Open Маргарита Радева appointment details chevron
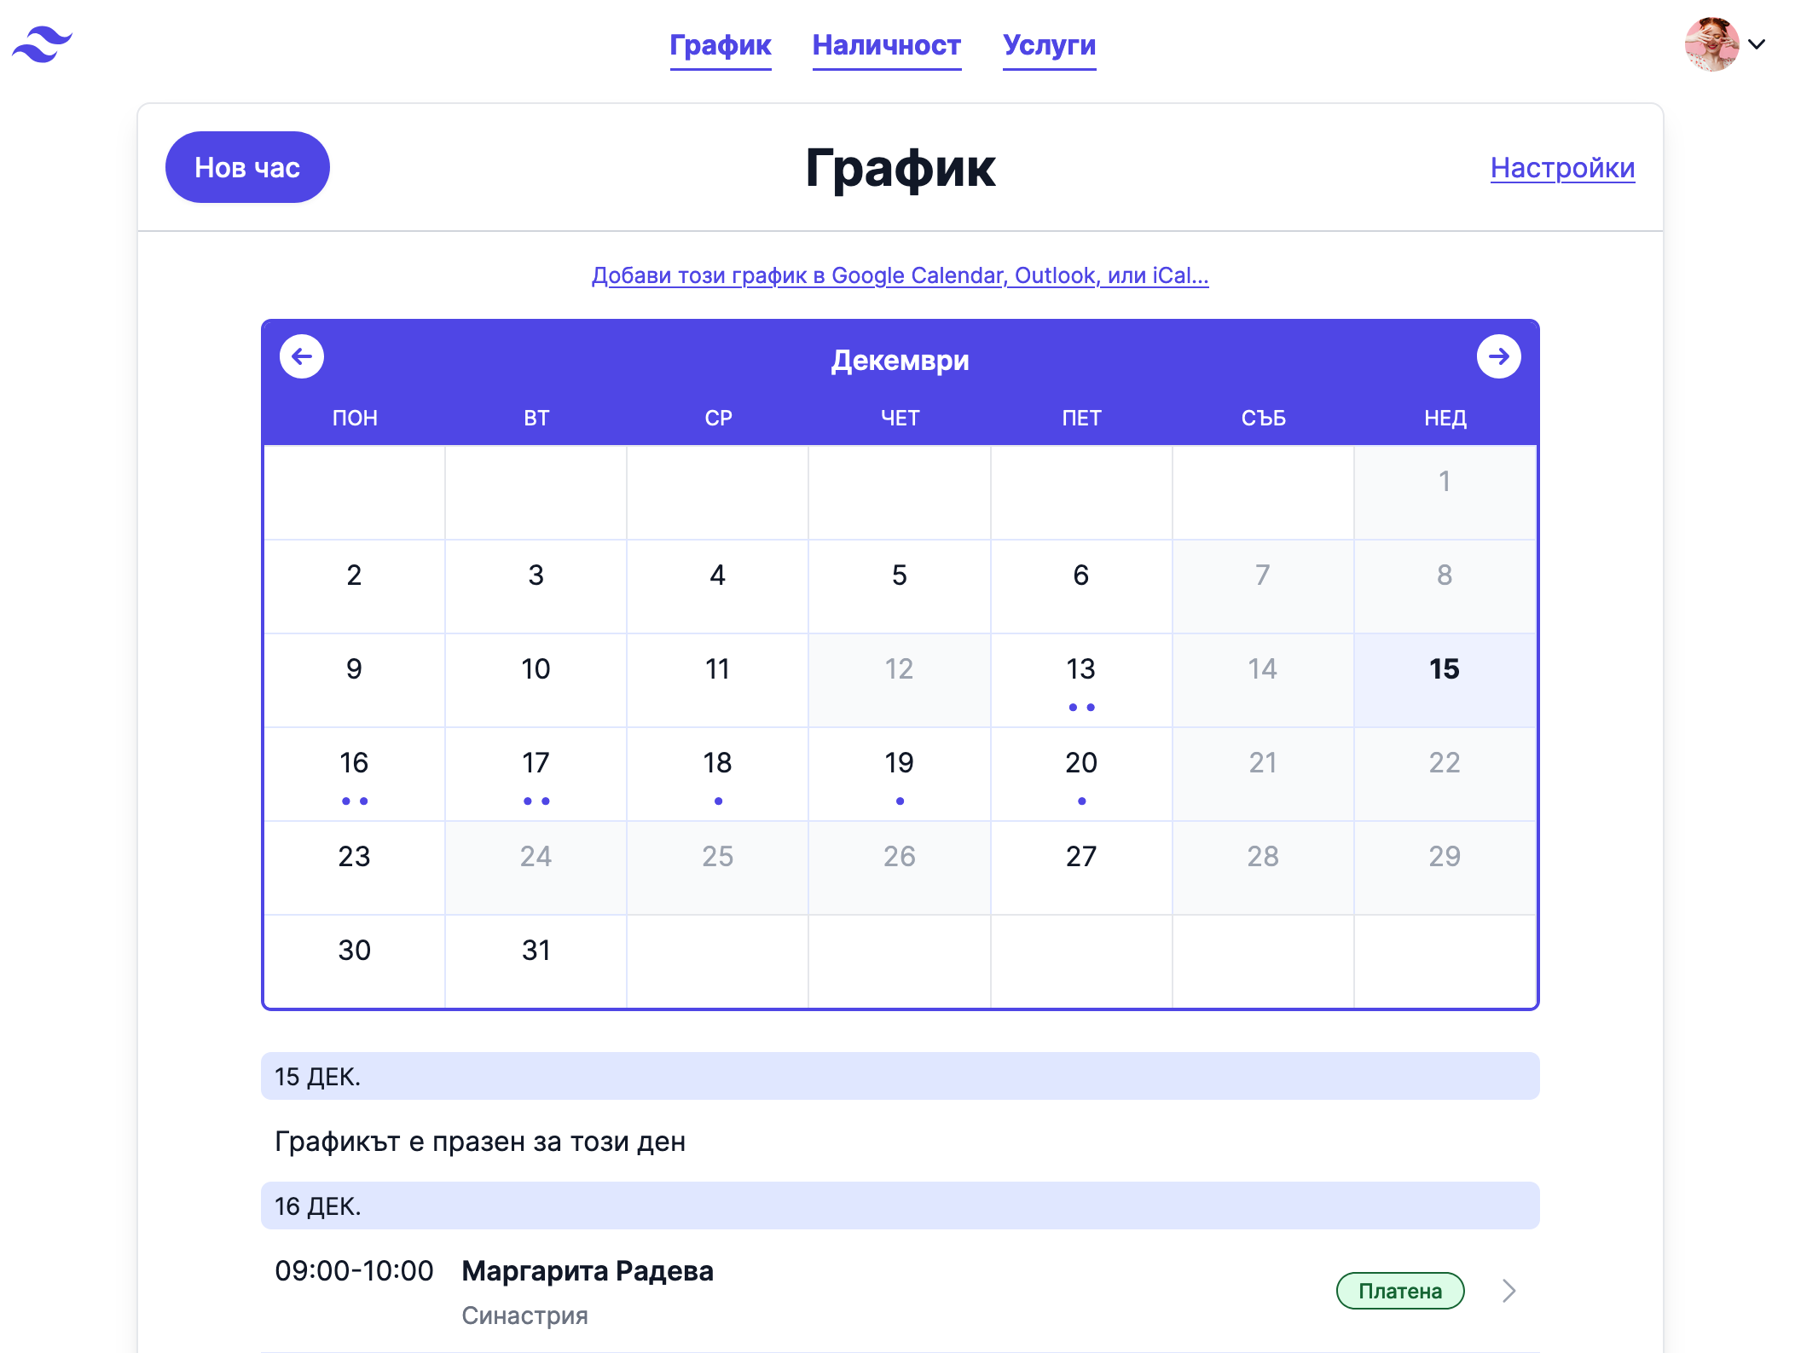The image size is (1801, 1353). [1509, 1291]
